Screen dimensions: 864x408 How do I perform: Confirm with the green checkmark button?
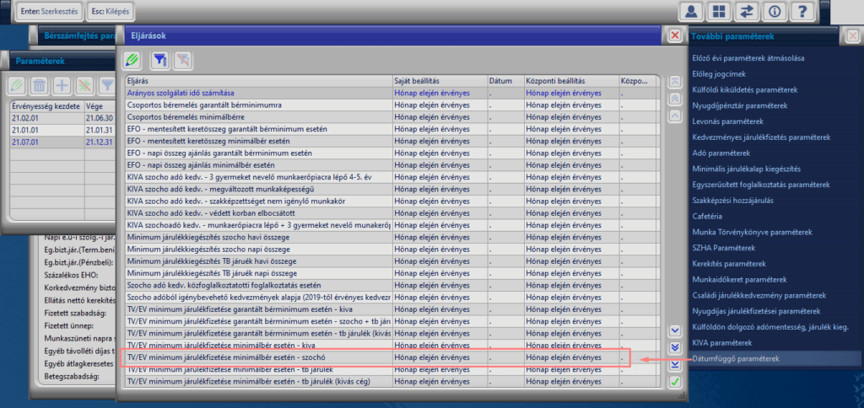click(x=674, y=382)
